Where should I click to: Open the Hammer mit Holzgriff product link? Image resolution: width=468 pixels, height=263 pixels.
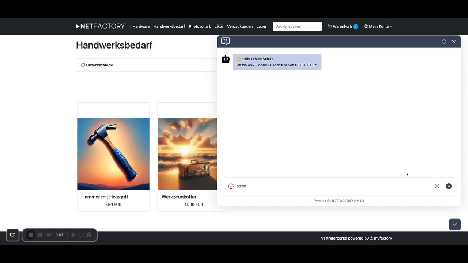tap(105, 197)
